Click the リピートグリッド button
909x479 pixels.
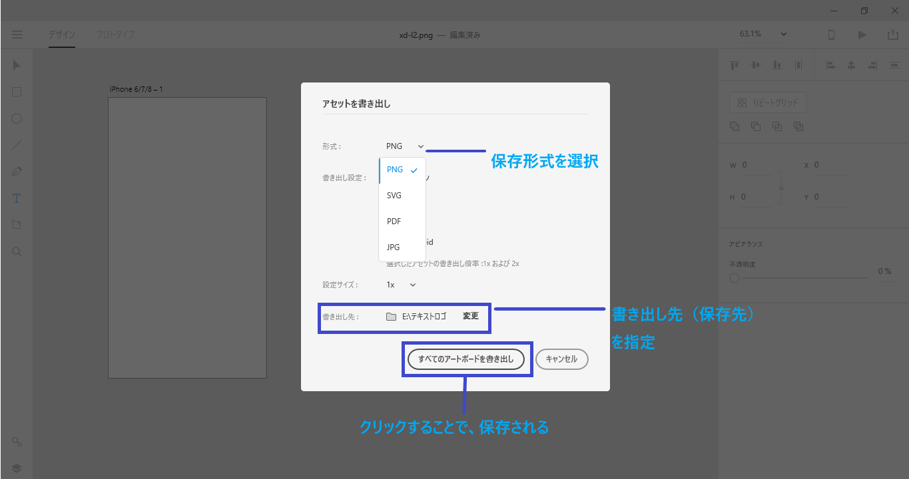coord(768,102)
